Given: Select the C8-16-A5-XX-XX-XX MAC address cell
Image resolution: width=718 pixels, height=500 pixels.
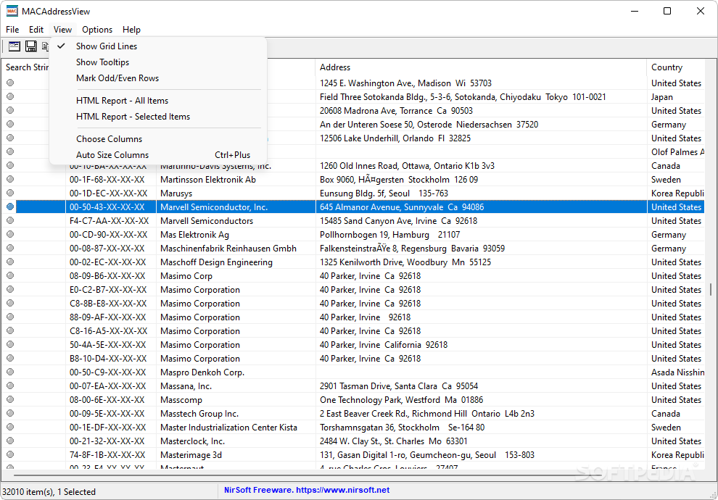Looking at the screenshot, I should tap(110, 331).
